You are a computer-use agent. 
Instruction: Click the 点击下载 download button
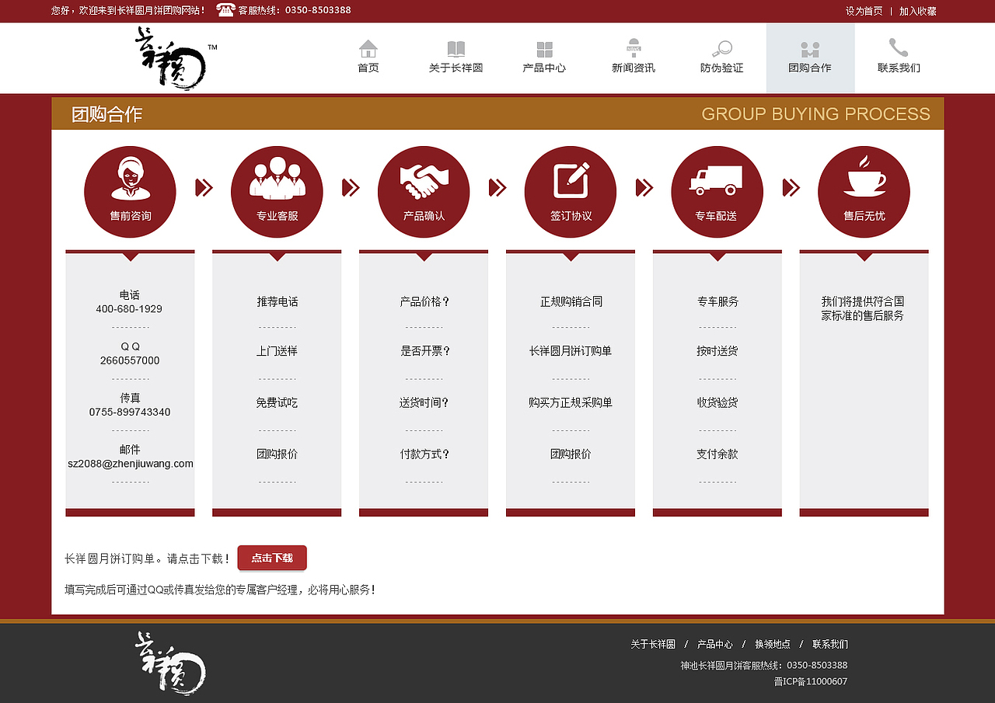(272, 558)
